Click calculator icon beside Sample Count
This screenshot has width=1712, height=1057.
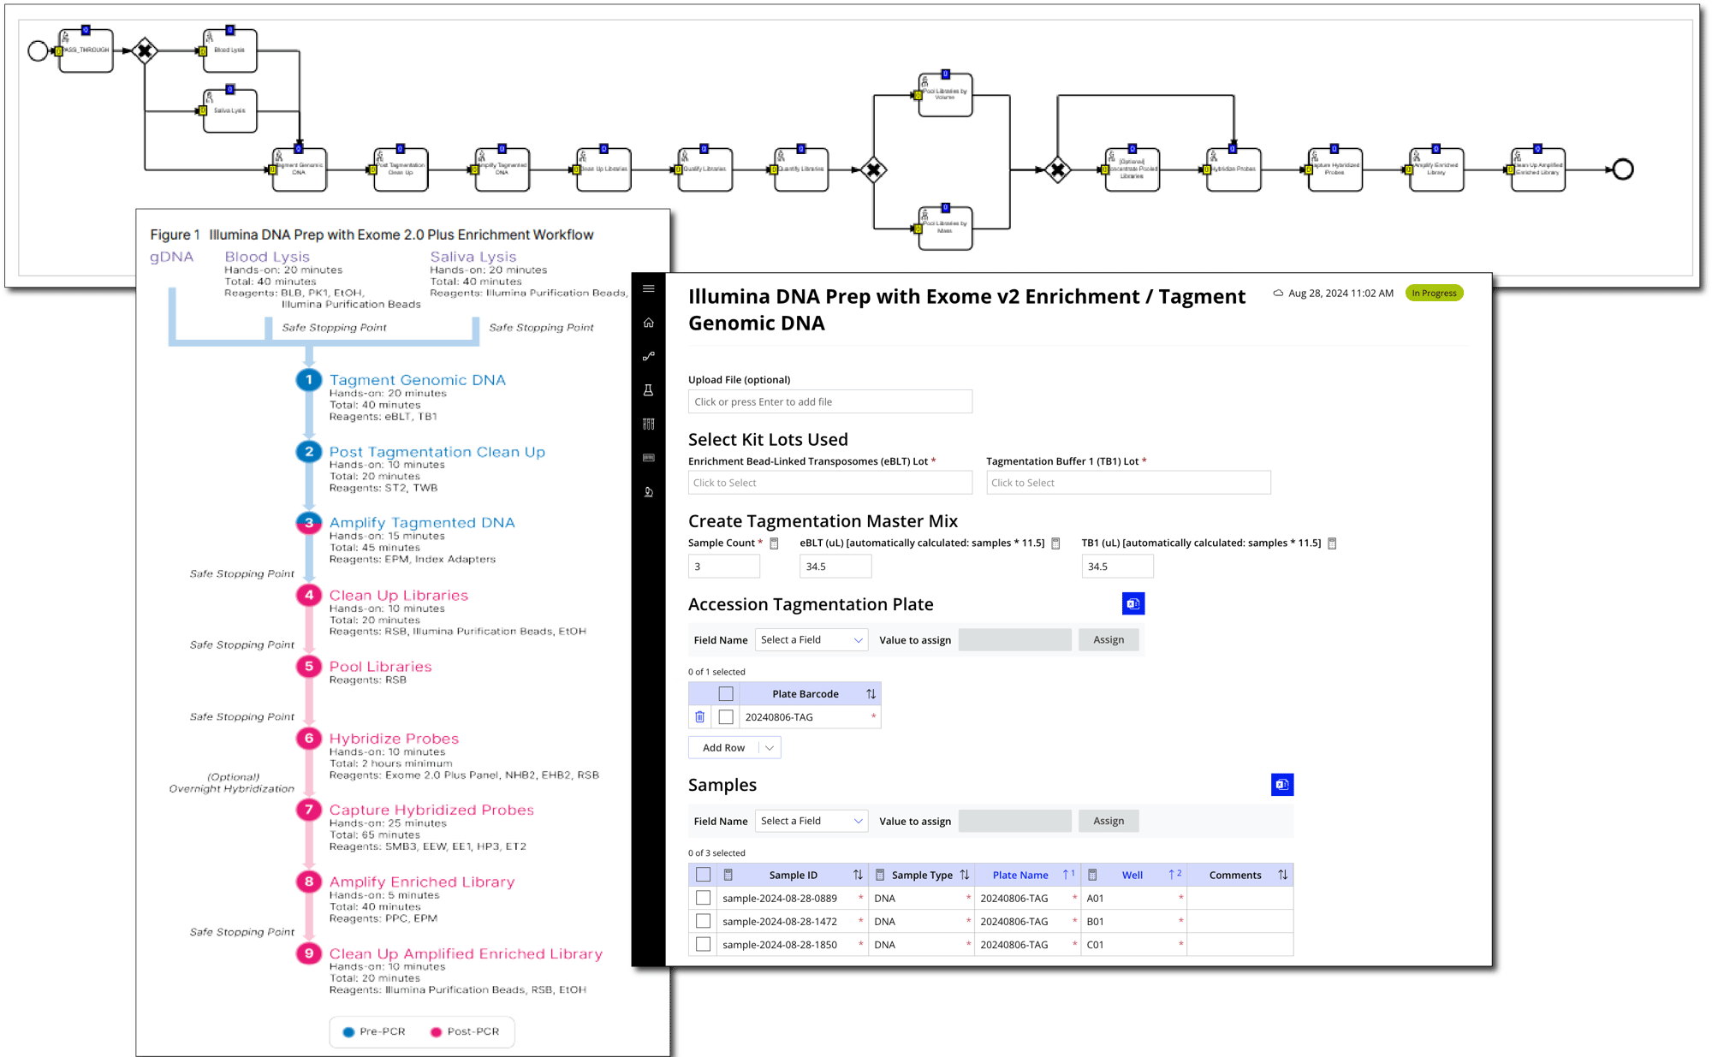tap(774, 543)
